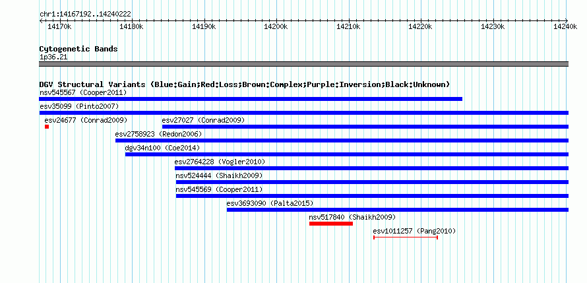Click the thin red esv1011257 loss line

[x=406, y=237]
